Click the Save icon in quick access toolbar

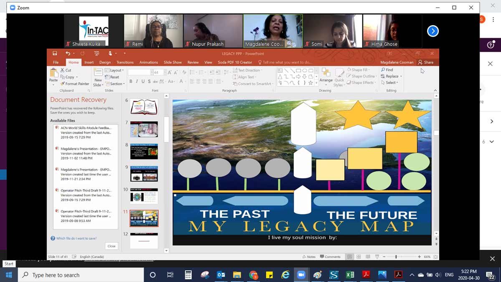(55, 53)
